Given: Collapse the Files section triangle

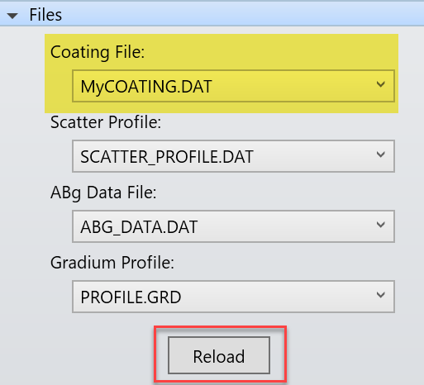Looking at the screenshot, I should (x=12, y=16).
